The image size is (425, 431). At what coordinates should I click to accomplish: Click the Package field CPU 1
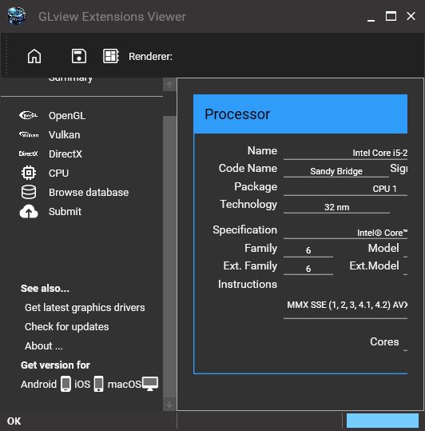[x=345, y=189]
